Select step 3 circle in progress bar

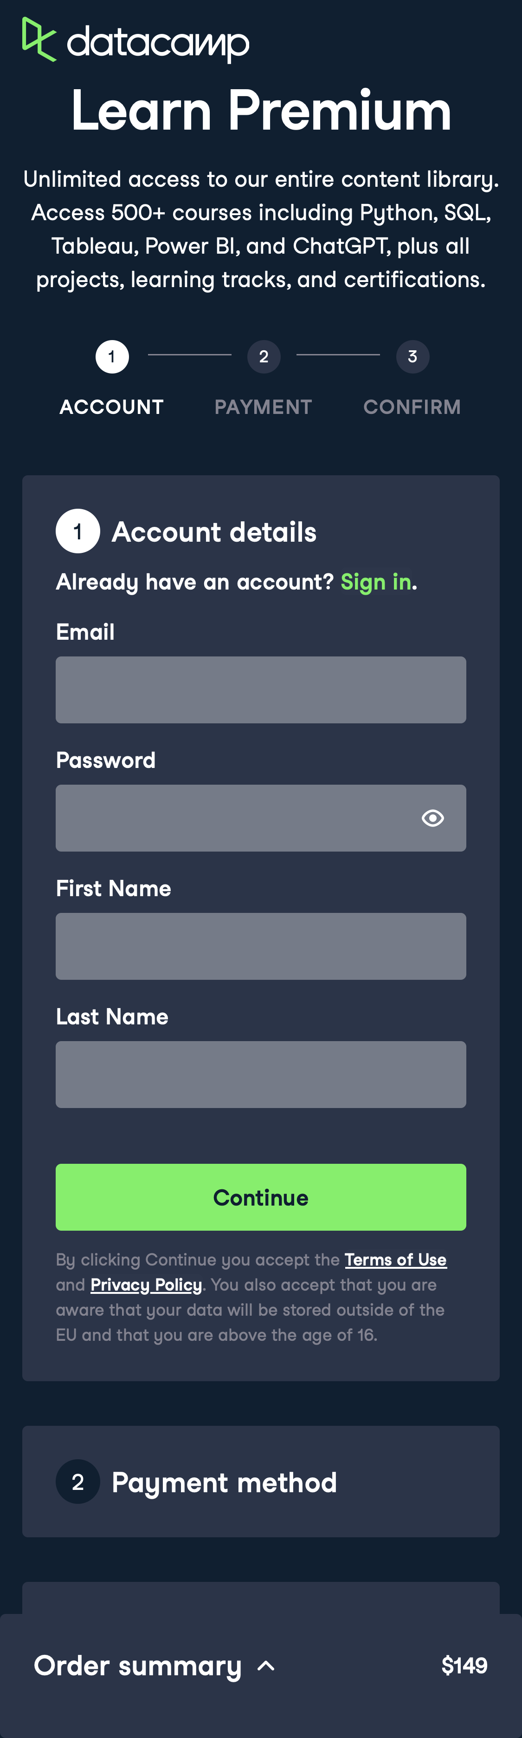click(412, 357)
